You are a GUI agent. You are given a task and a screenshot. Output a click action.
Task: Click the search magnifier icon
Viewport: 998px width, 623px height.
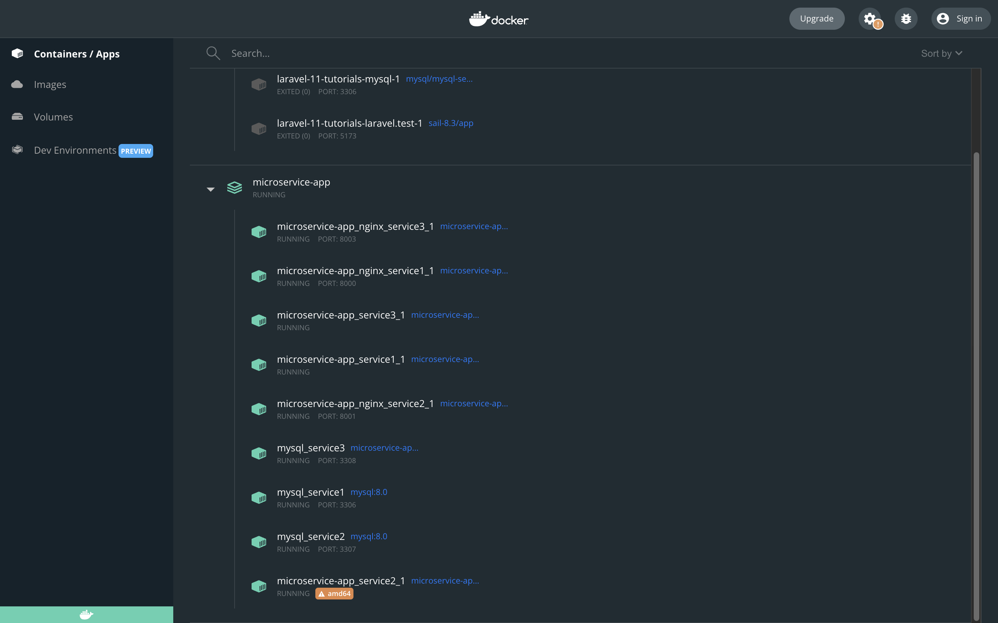tap(213, 53)
